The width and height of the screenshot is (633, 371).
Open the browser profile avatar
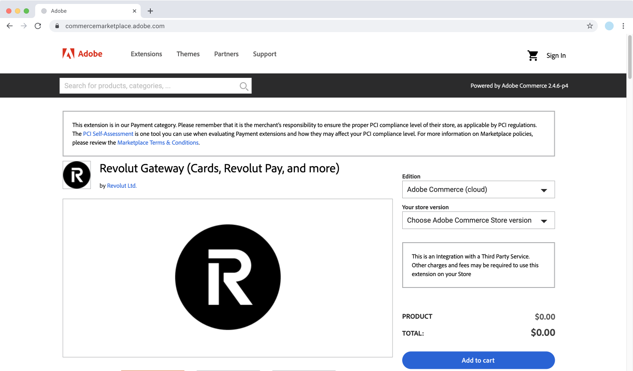[x=609, y=26]
